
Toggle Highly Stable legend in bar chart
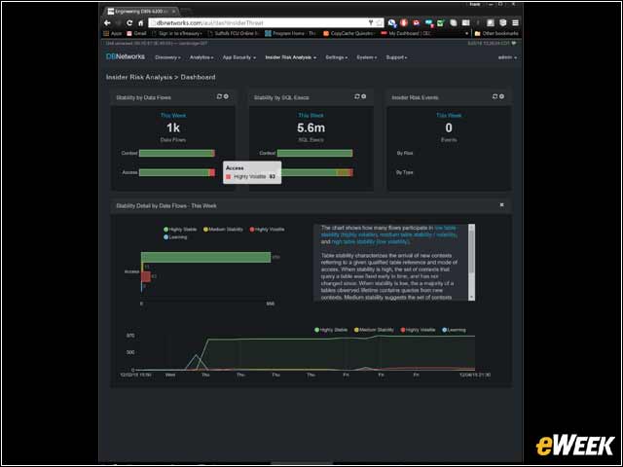point(180,230)
